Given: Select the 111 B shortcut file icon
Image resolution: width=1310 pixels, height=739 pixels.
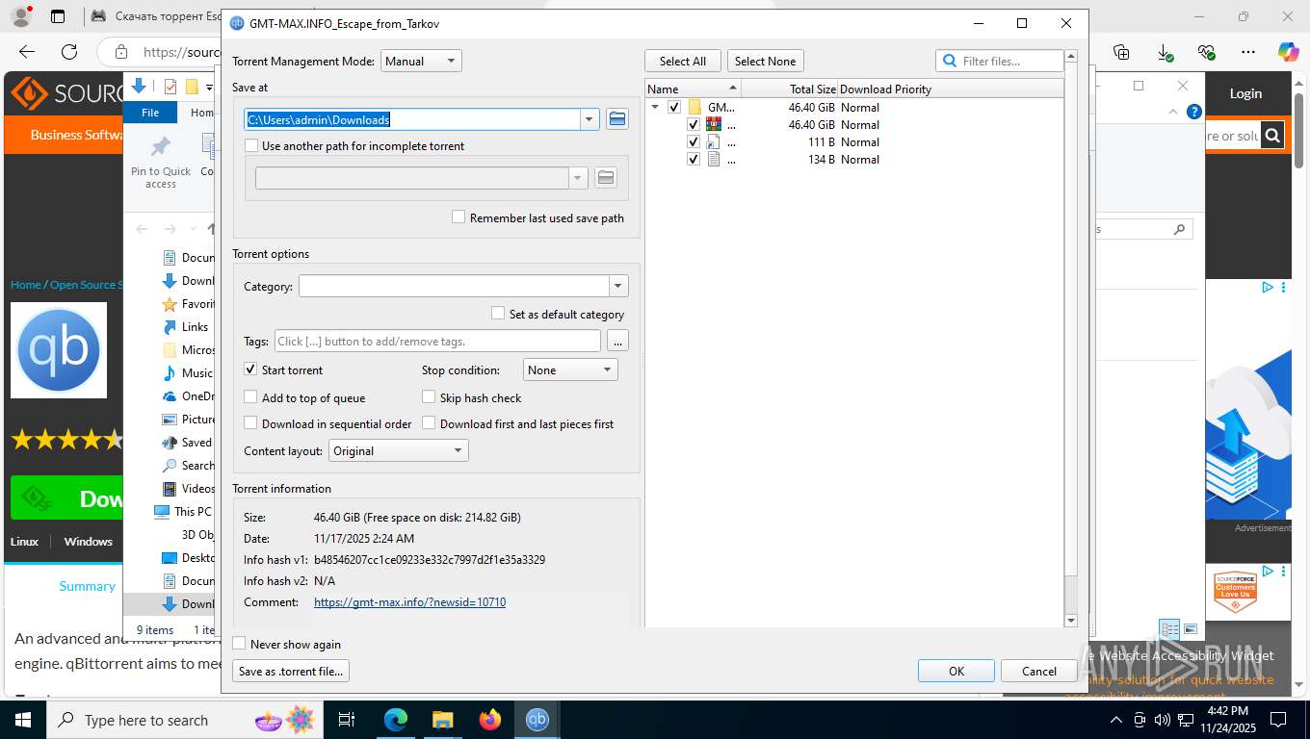Looking at the screenshot, I should click(x=714, y=141).
